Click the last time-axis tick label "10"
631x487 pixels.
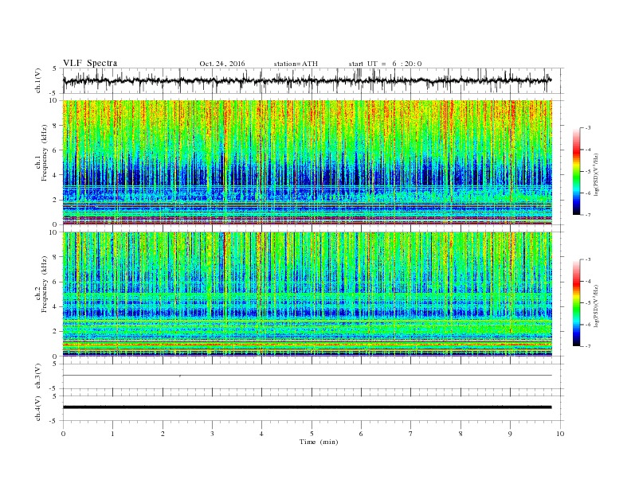coord(560,434)
